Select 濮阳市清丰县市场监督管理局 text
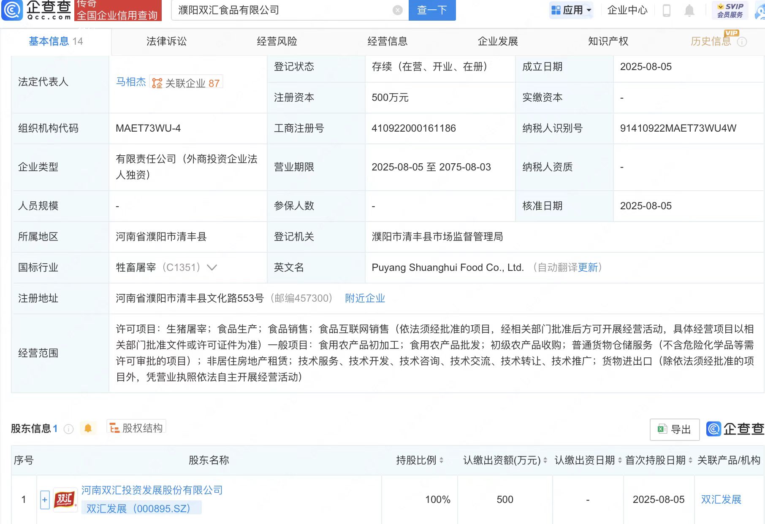This screenshot has height=524, width=765. coord(437,237)
